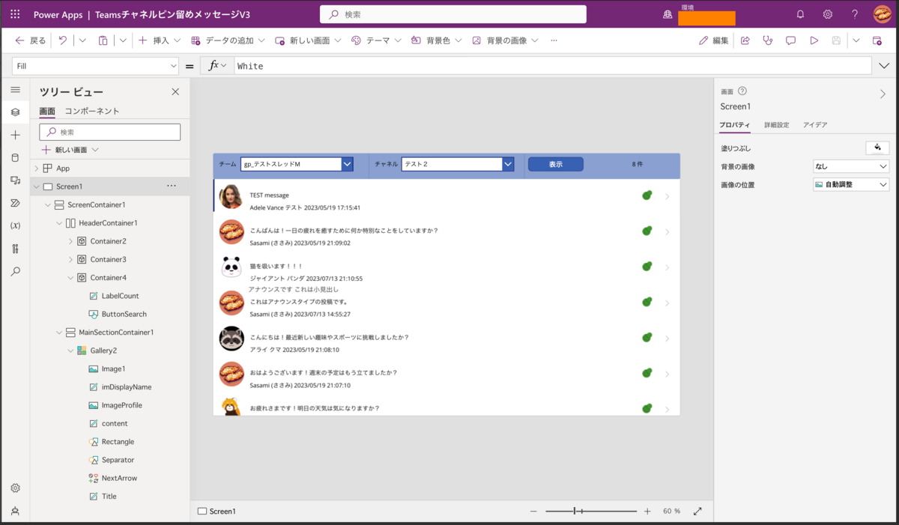The image size is (899, 525).
Task: Switch to the コンポーネント tab
Action: tap(92, 111)
